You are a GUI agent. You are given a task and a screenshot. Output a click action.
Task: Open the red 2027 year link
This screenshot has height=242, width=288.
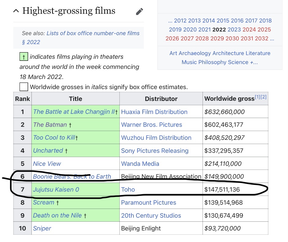point(187,38)
